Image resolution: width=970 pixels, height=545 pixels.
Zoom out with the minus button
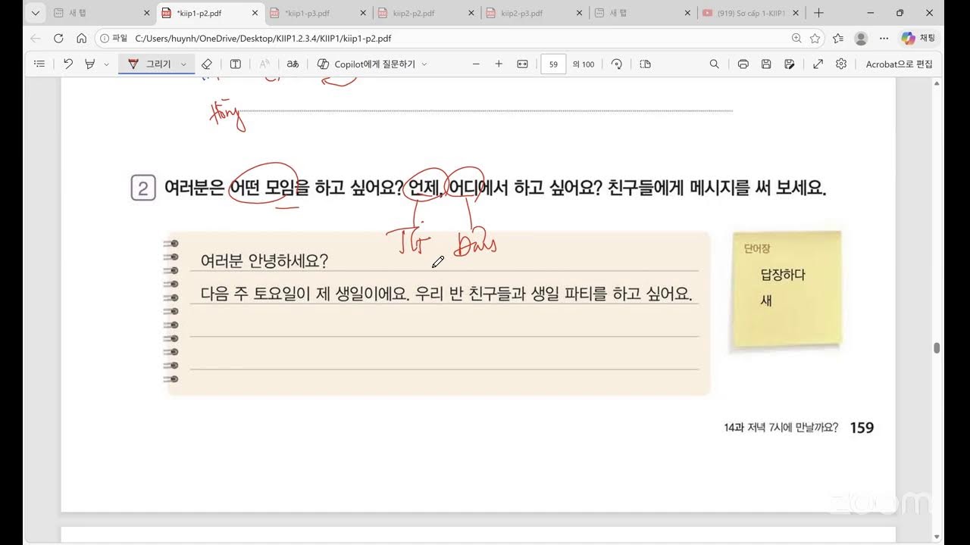pos(476,64)
